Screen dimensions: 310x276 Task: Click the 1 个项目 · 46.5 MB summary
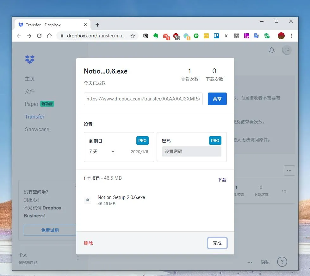point(102,178)
